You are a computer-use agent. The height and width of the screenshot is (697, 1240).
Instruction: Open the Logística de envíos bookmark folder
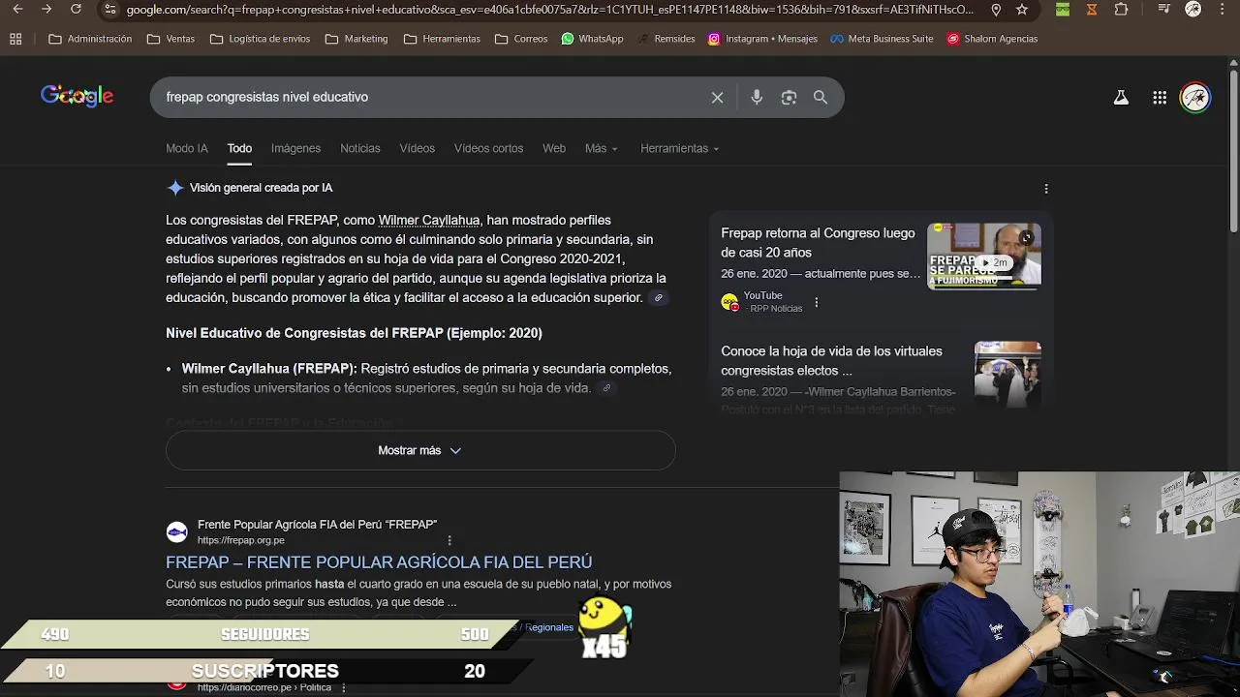[x=260, y=39]
